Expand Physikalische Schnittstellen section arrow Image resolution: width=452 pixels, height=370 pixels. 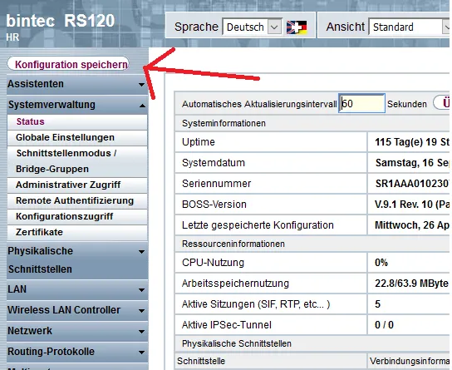(141, 252)
